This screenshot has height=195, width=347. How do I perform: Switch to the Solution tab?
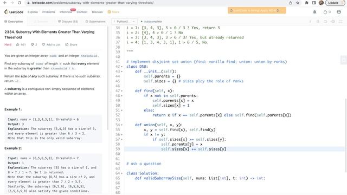(41, 22)
